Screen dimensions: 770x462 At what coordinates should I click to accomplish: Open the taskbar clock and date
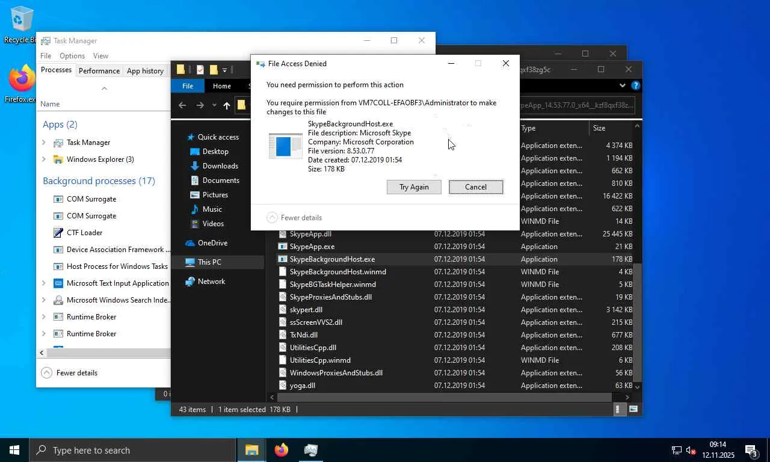718,450
